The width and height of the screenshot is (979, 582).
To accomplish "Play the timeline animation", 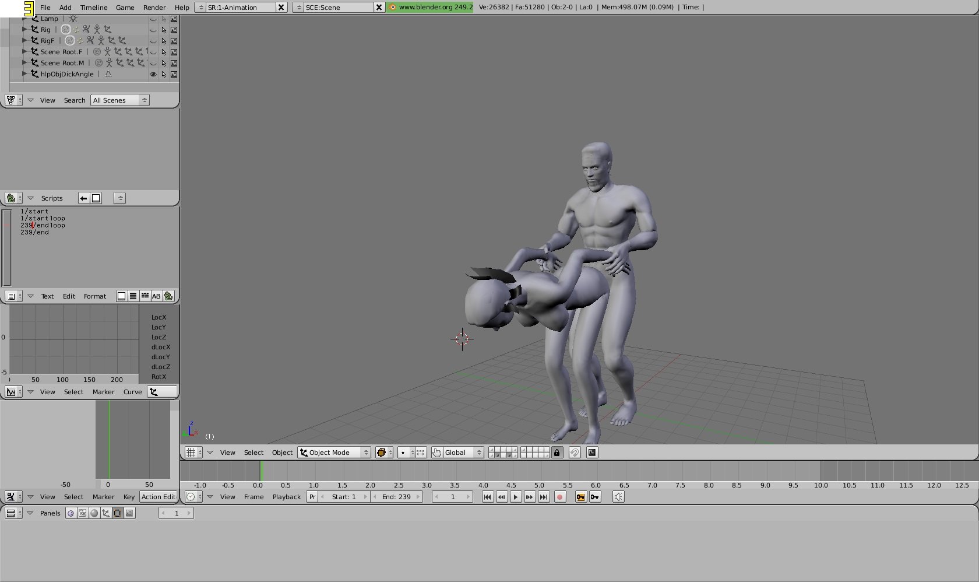I will (516, 497).
